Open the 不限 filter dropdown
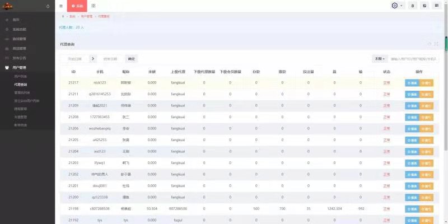Viewport: 448px width, 224px height. [x=380, y=58]
